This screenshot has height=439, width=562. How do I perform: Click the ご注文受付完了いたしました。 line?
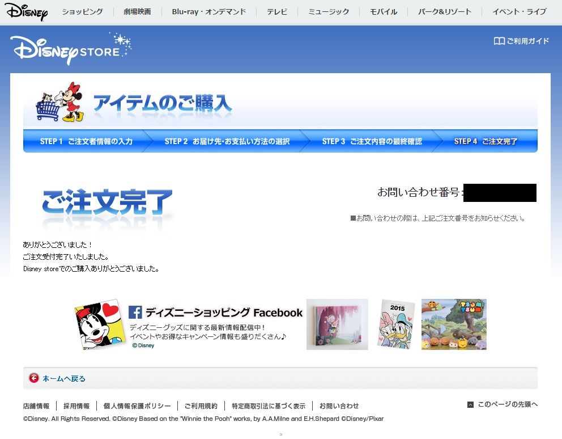click(66, 257)
